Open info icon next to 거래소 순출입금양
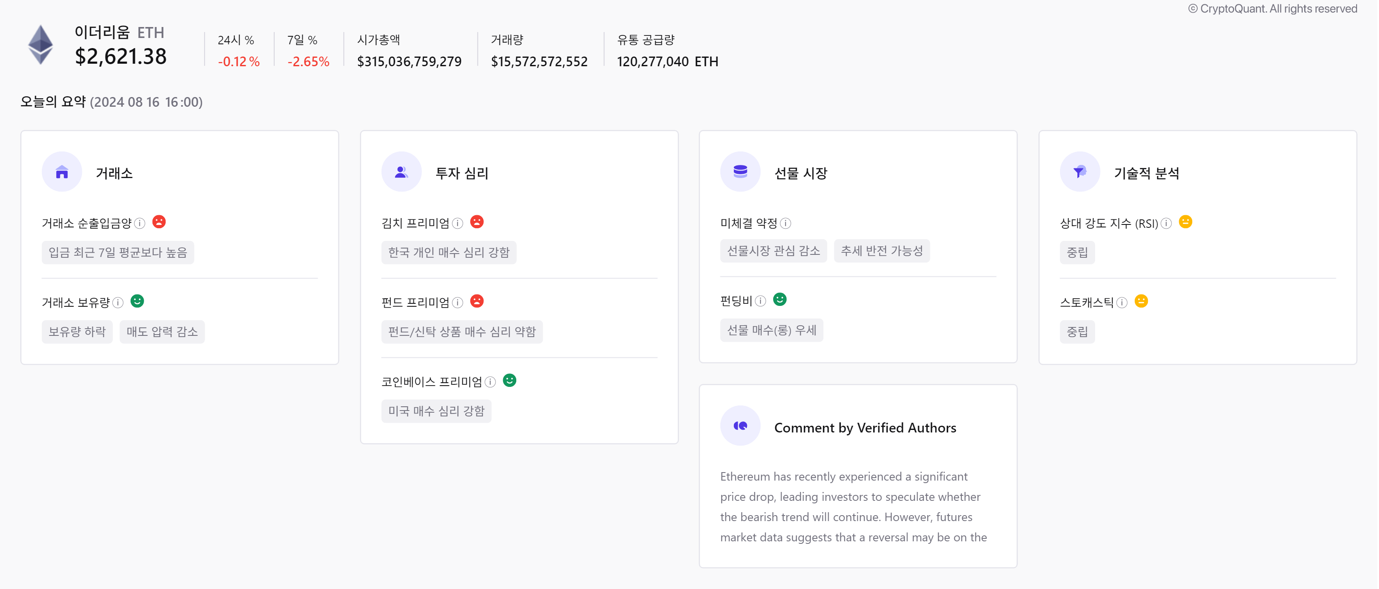Screen dimensions: 1379x589 tap(140, 224)
